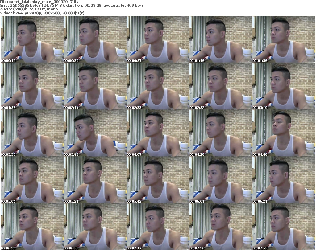
Task: Click the file name cam4_lalalaplay_male_08032017.flv
Action: [x=44, y=2]
